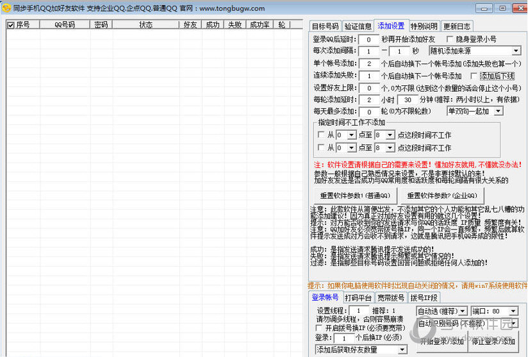Click 重置软件参数1 (普通QQ) button
Image resolution: width=528 pixels, height=357 pixels.
click(355, 195)
